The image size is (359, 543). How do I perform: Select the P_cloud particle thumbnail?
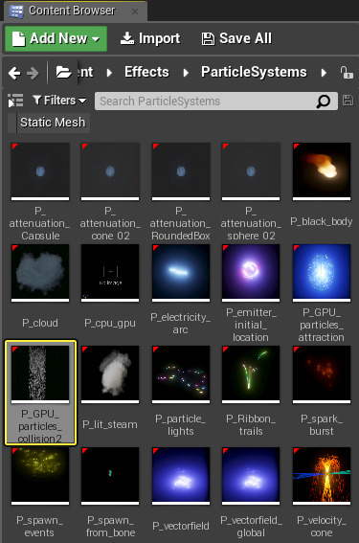tap(40, 273)
